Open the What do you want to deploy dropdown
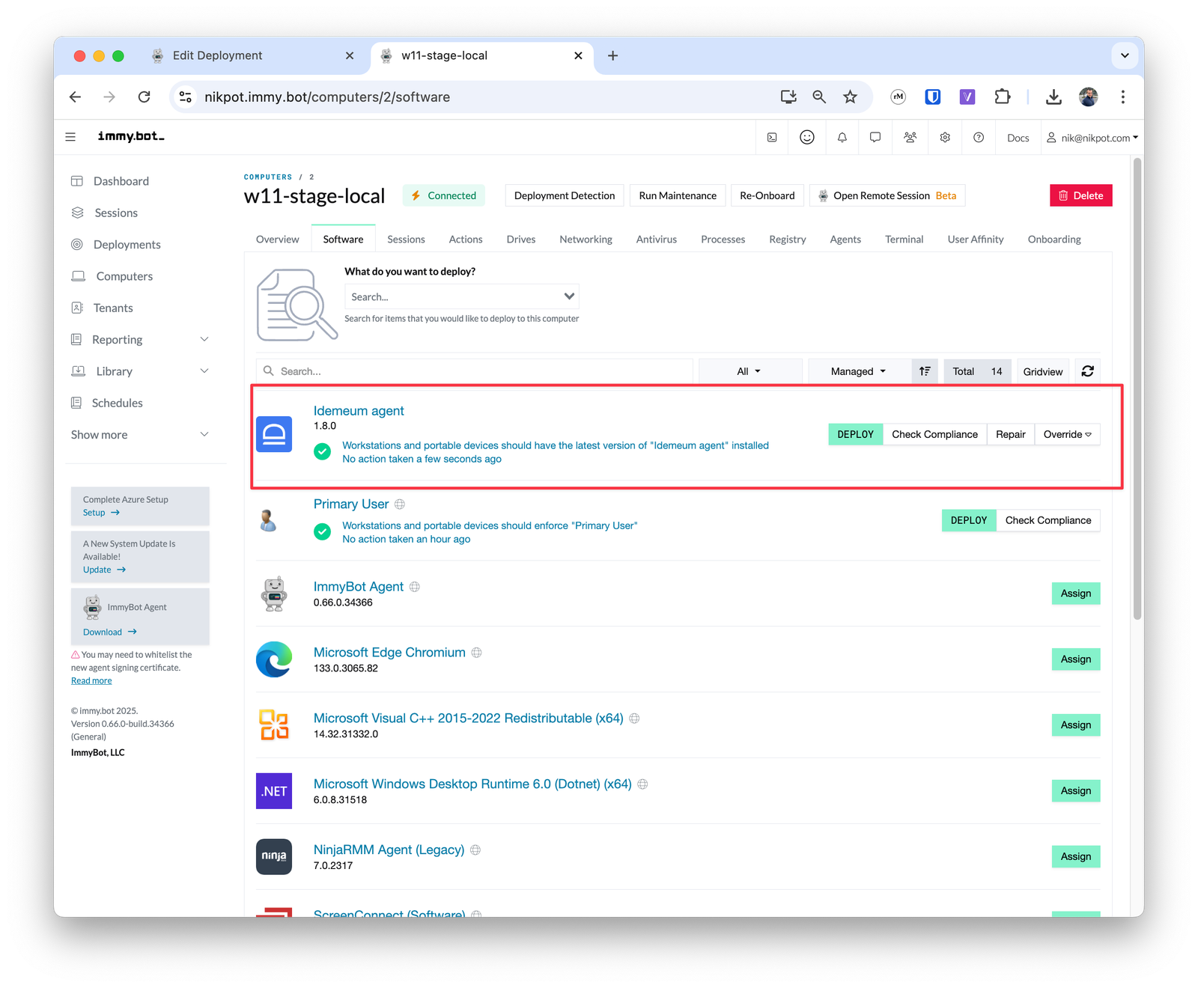This screenshot has height=988, width=1198. pos(461,296)
